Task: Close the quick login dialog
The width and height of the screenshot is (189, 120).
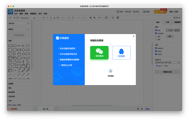Action: pos(134,36)
